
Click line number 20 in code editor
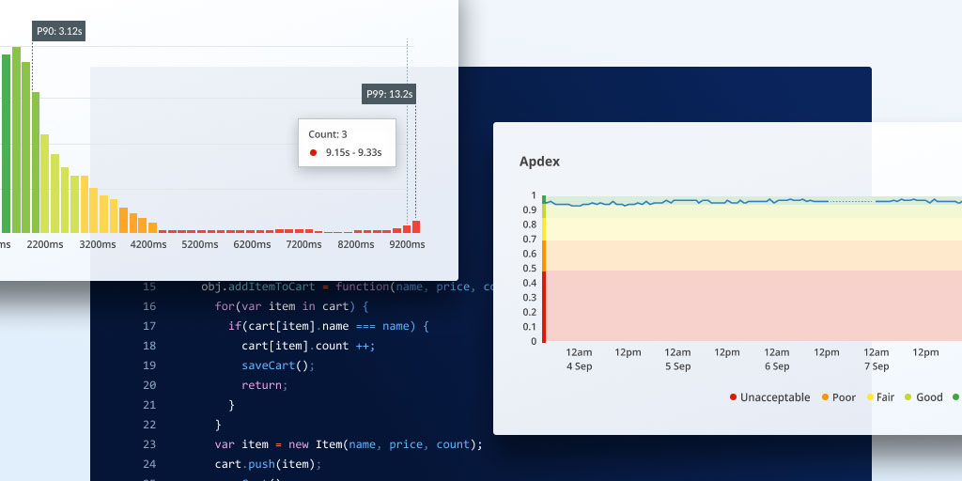(x=149, y=385)
